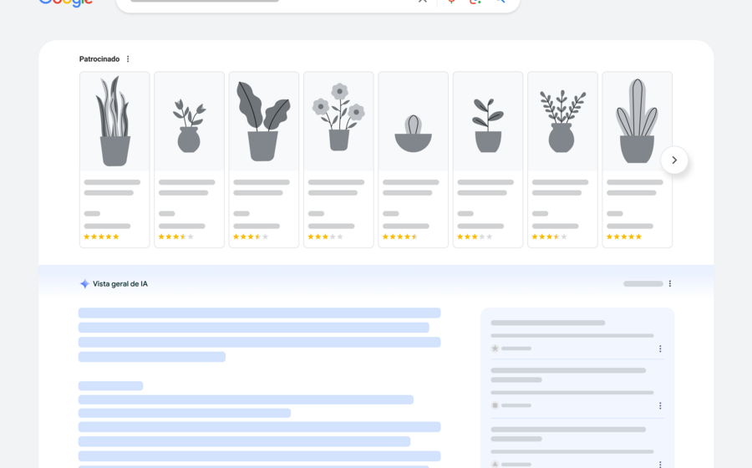This screenshot has width=752, height=468.
Task: Open the three-dot menu in the Vista geral de IA header
Action: tap(670, 284)
